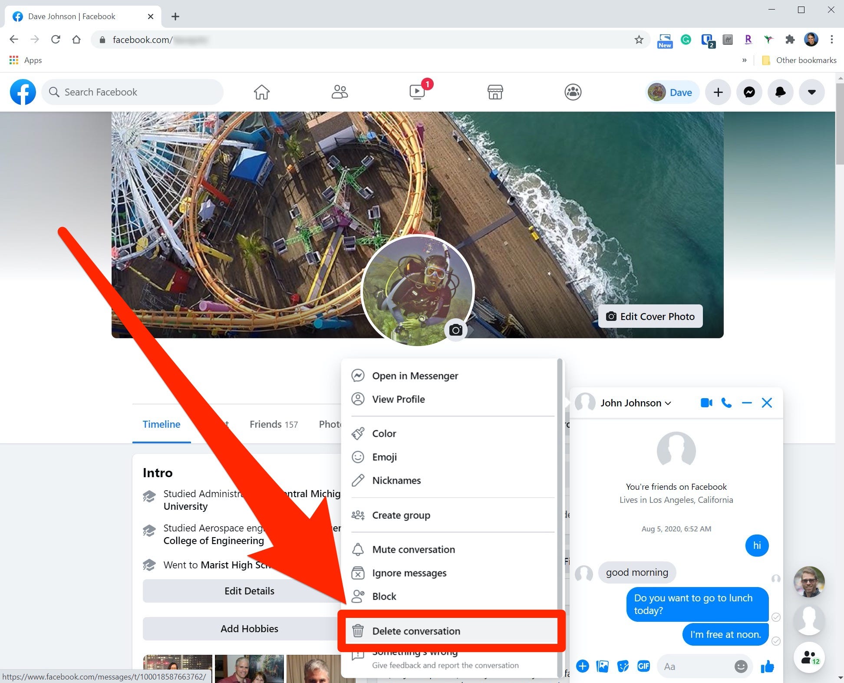Viewport: 844px width, 683px height.
Task: Send a thumbs up in the chat
Action: [767, 666]
